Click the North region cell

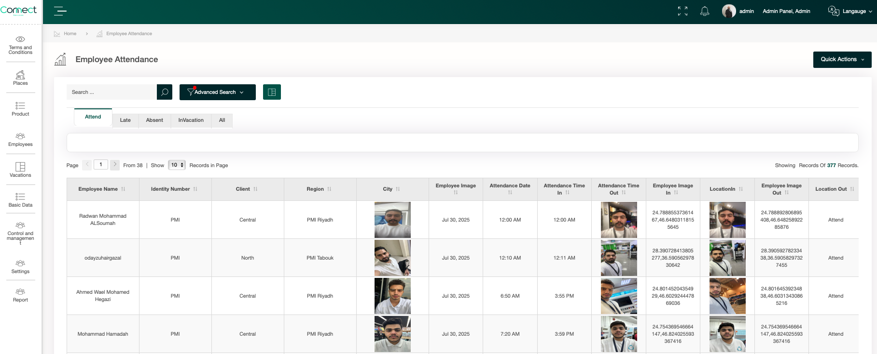248,258
